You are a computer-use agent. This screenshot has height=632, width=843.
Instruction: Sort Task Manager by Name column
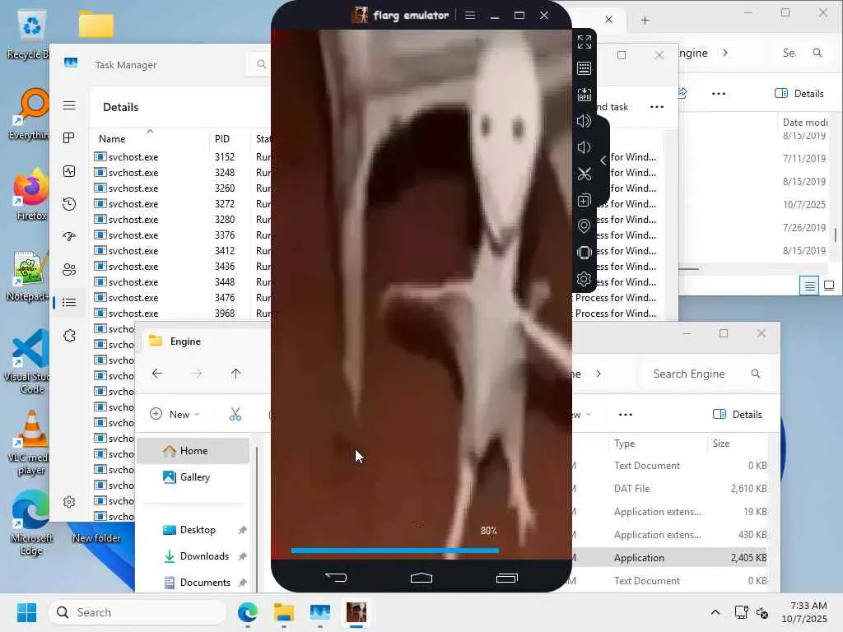(x=112, y=138)
